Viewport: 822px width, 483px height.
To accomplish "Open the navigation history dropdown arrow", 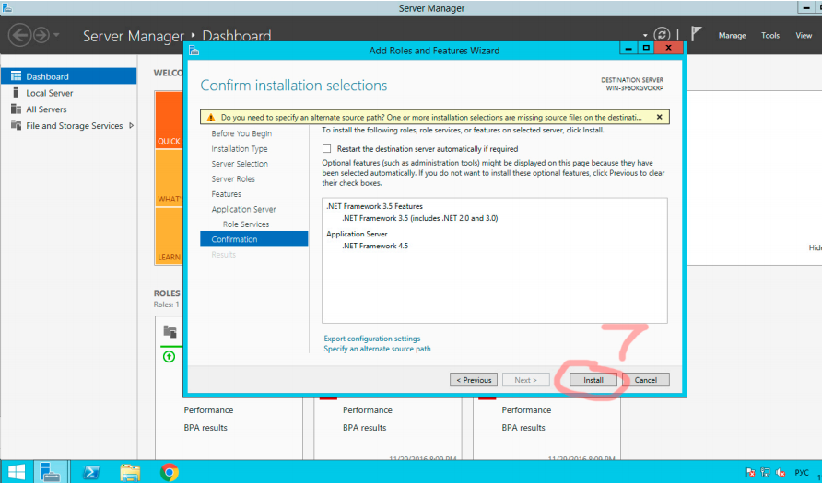I will click(58, 36).
